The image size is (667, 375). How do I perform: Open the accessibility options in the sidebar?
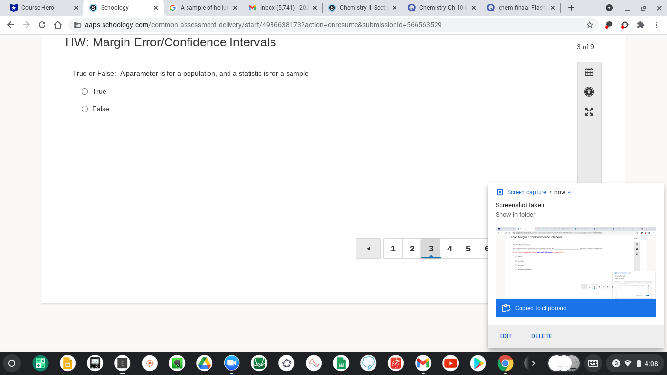click(x=589, y=92)
